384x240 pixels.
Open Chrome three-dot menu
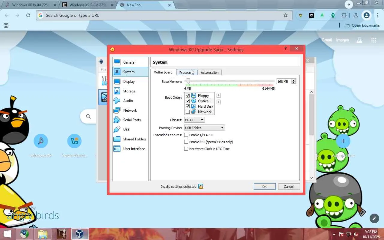377,15
